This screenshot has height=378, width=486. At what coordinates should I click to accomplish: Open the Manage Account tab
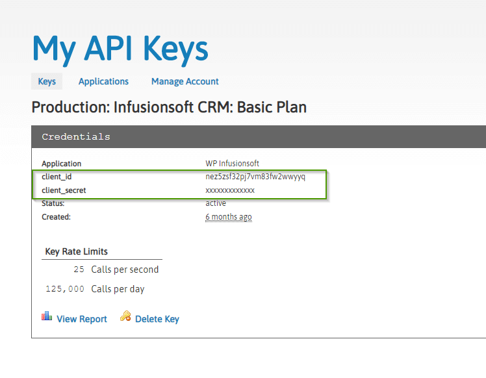tap(185, 81)
